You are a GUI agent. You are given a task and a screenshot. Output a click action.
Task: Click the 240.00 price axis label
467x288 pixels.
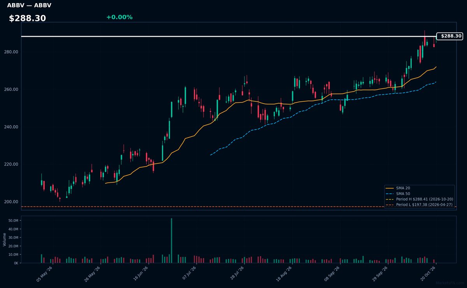pyautogui.click(x=11, y=127)
